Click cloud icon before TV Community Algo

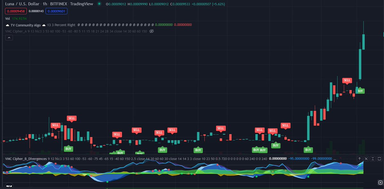(8, 25)
